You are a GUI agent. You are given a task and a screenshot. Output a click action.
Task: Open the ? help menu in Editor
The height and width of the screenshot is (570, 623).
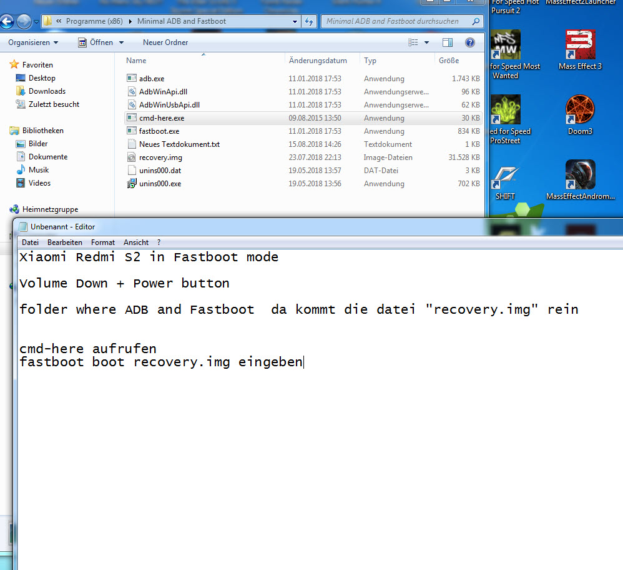159,242
